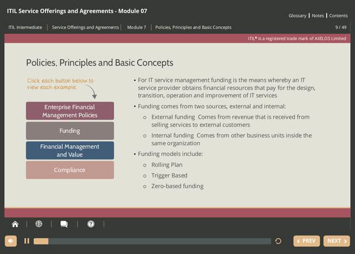Screen dimensions: 355x254
Task: Click the 'Funding models include:' bullet
Action: click(170, 154)
